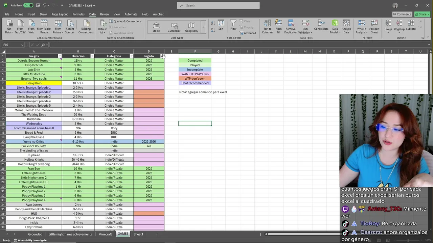
Task: Sort A to Z ascending
Action: pyautogui.click(x=213, y=23)
